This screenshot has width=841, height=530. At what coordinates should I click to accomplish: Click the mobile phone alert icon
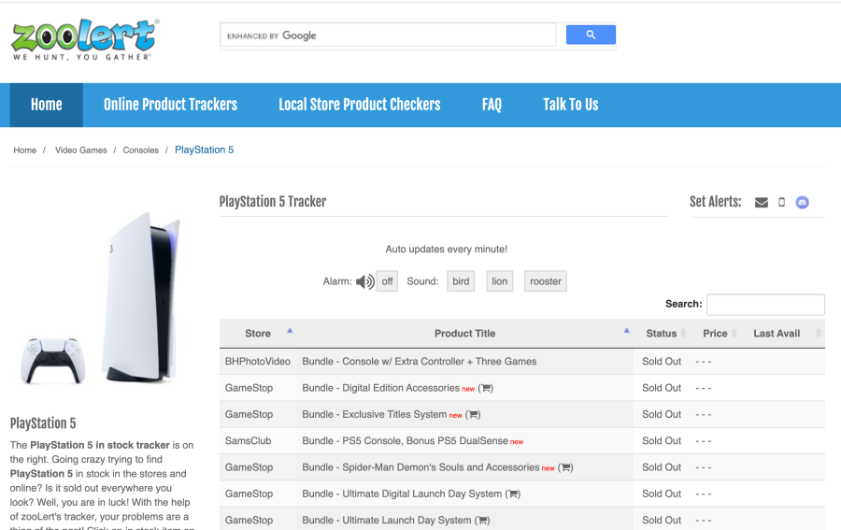[x=782, y=203]
